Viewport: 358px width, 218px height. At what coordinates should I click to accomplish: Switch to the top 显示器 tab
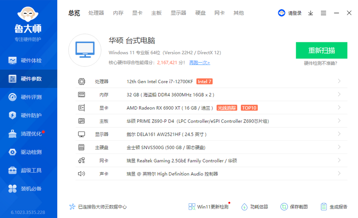coord(178,13)
